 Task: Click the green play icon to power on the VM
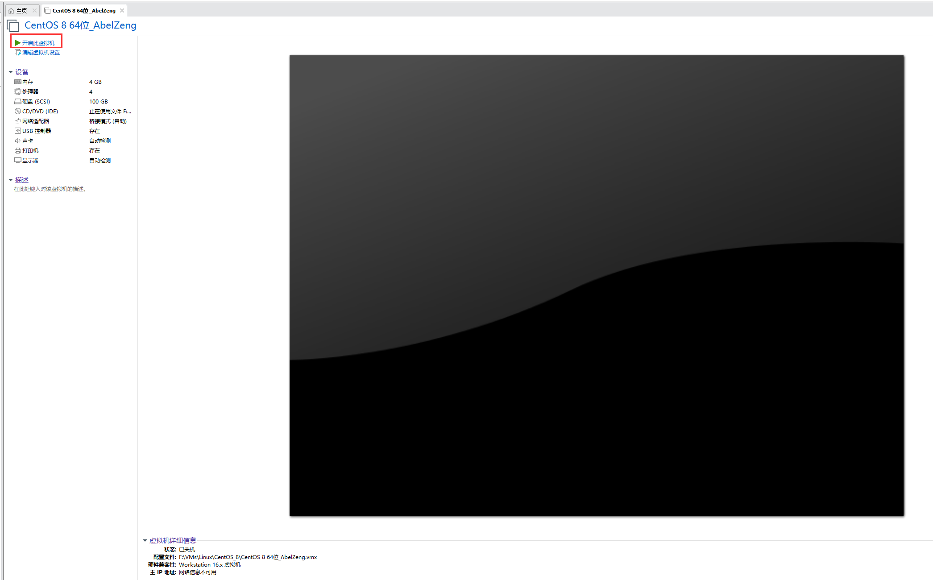pos(17,43)
